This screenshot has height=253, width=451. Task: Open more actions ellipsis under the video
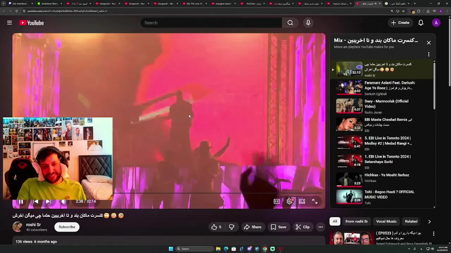click(321, 227)
